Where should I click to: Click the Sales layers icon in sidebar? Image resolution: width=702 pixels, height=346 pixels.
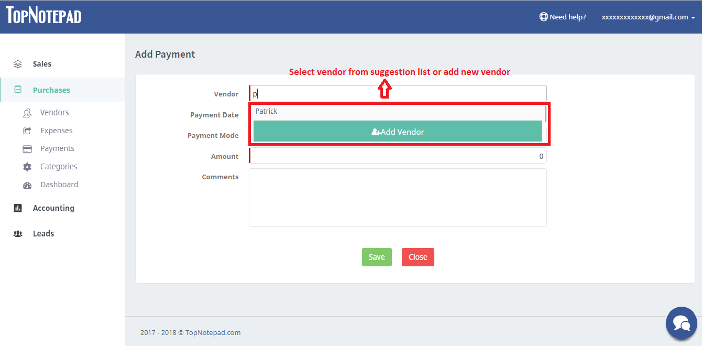pos(18,64)
